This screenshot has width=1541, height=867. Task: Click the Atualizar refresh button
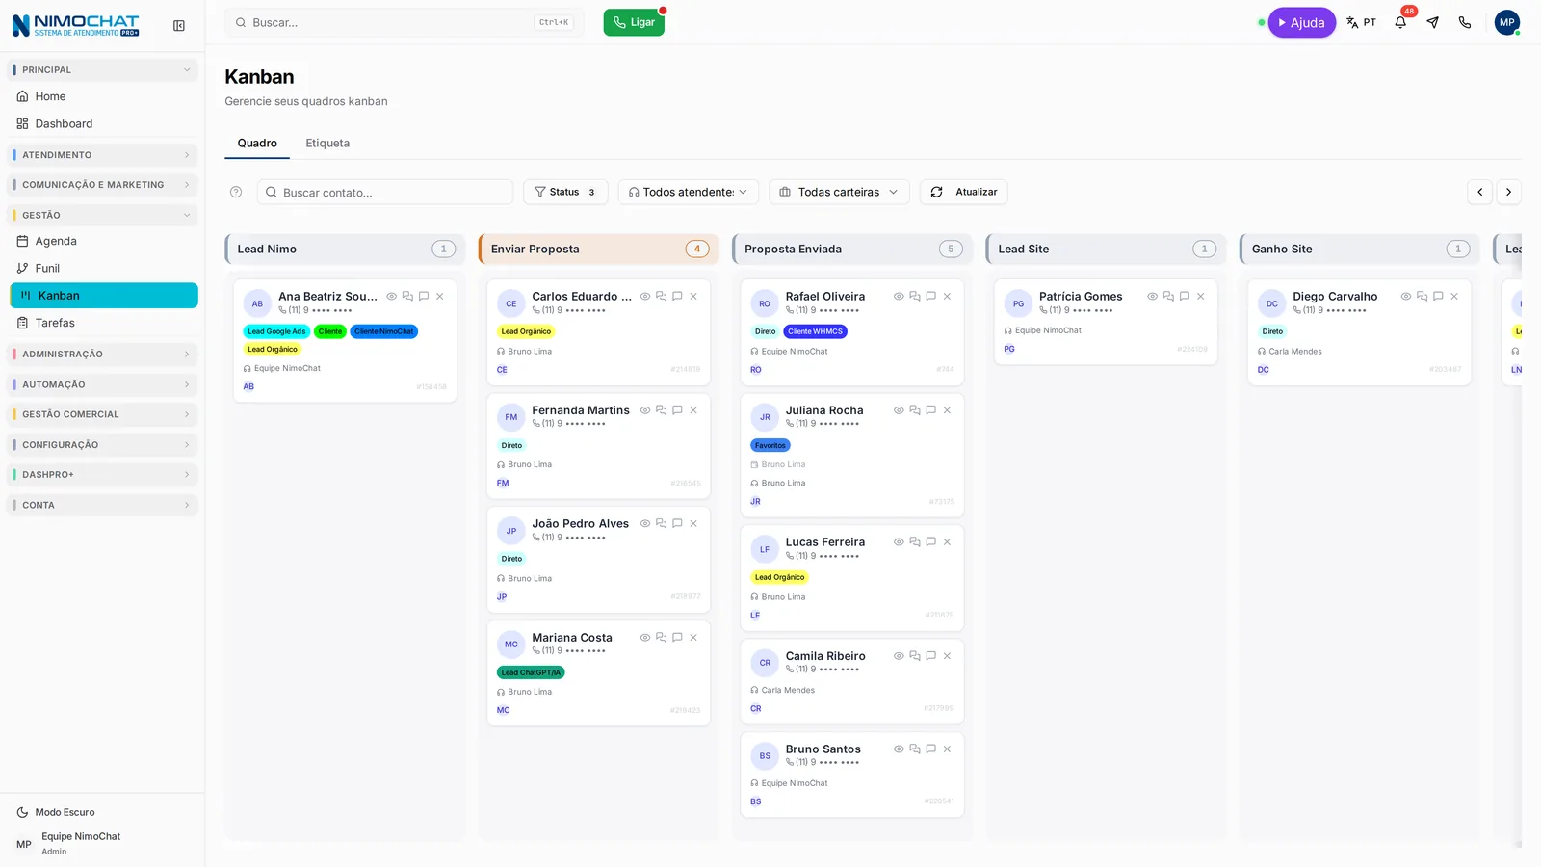click(x=964, y=192)
